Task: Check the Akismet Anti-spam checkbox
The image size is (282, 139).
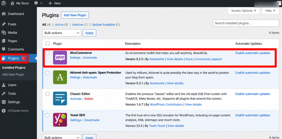Action: pyautogui.click(x=47, y=73)
